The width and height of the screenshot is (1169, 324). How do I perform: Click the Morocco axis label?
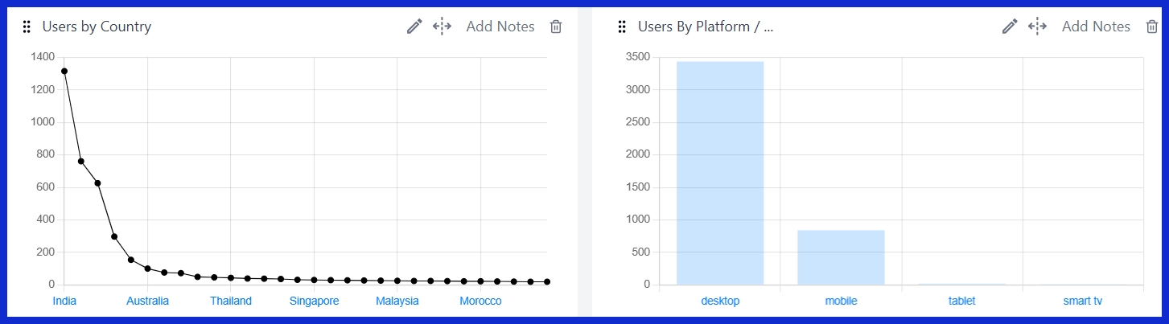tap(480, 301)
